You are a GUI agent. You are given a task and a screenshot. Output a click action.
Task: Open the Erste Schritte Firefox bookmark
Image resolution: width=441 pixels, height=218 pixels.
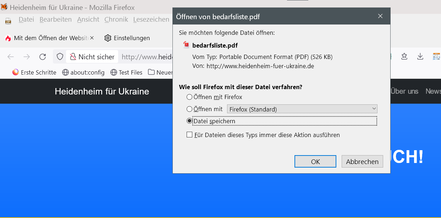(34, 72)
